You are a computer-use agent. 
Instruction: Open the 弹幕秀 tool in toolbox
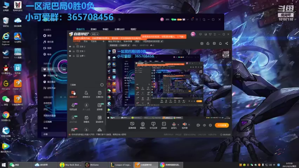[x=86, y=119]
